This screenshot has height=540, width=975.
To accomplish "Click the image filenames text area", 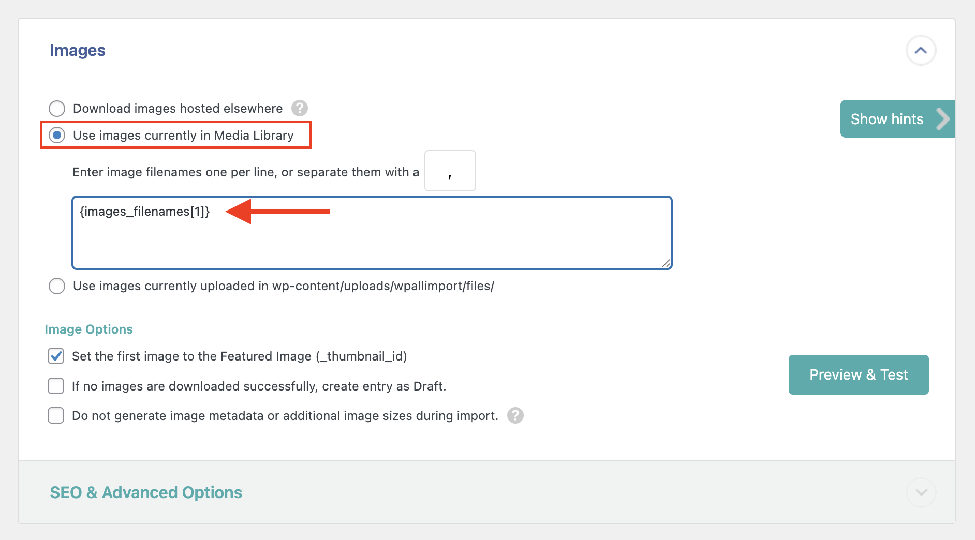I will tap(372, 238).
